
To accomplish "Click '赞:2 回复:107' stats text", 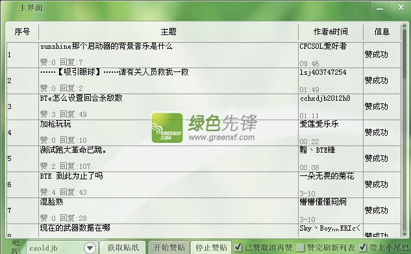I will click(x=66, y=166).
